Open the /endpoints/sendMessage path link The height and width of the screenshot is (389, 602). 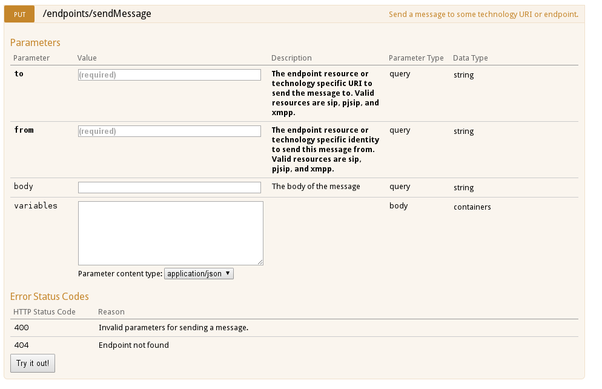(x=97, y=13)
